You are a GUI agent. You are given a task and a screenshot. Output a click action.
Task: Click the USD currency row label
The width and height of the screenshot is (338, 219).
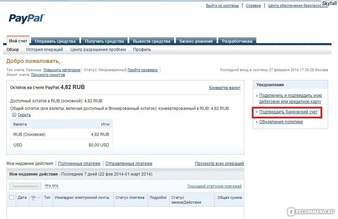(x=18, y=145)
